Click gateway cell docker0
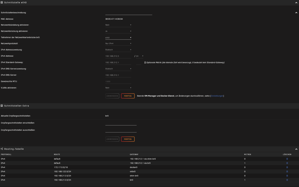 pos(134,167)
